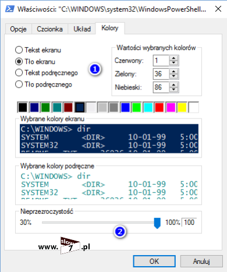Switch to the Opcje tab
The width and height of the screenshot is (227, 272).
click(18, 29)
